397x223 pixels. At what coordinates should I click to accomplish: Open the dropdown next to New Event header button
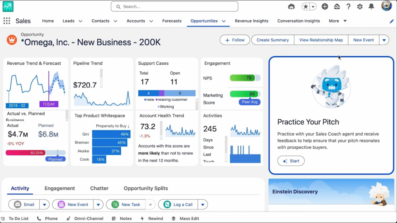(384, 40)
